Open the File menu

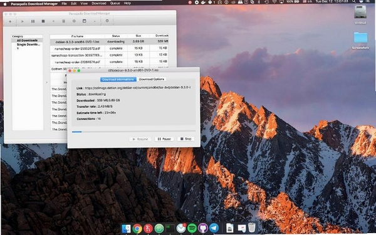(65, 3)
